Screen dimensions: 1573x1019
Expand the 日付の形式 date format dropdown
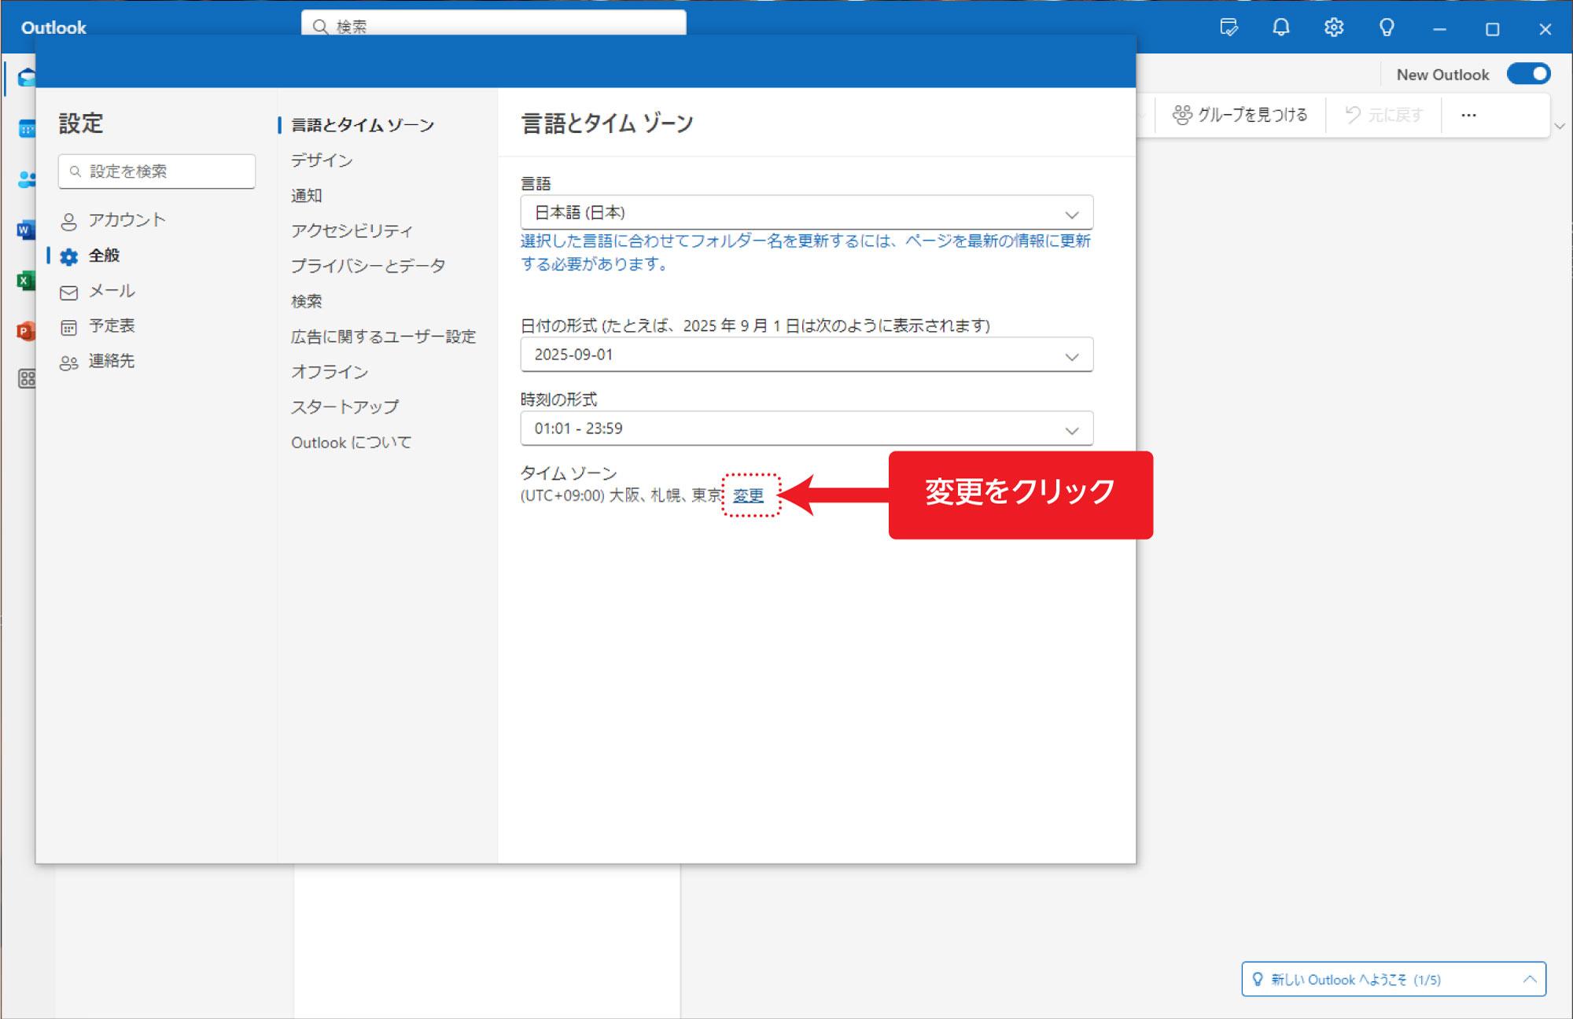pyautogui.click(x=805, y=355)
